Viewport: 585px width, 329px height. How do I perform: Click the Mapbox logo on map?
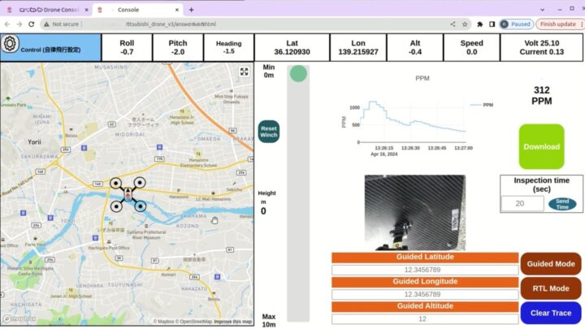pos(19,319)
